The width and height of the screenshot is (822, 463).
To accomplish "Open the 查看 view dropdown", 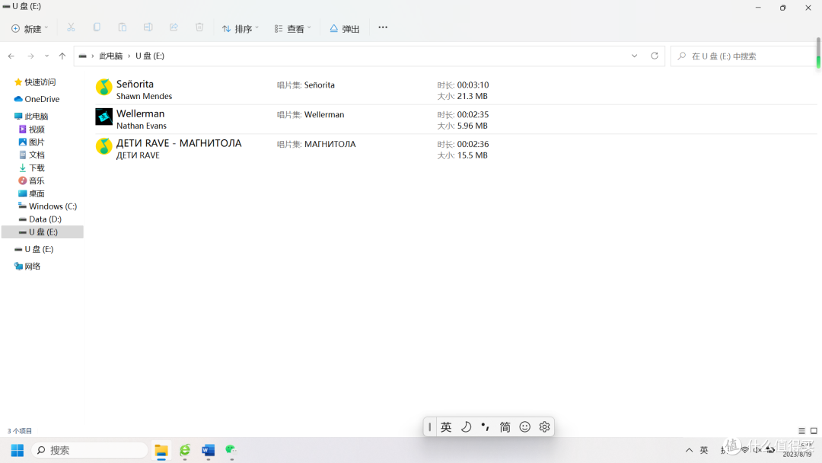I will 292,28.
